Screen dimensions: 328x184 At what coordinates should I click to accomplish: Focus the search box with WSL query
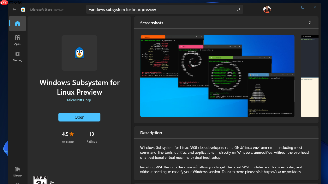coord(161,10)
